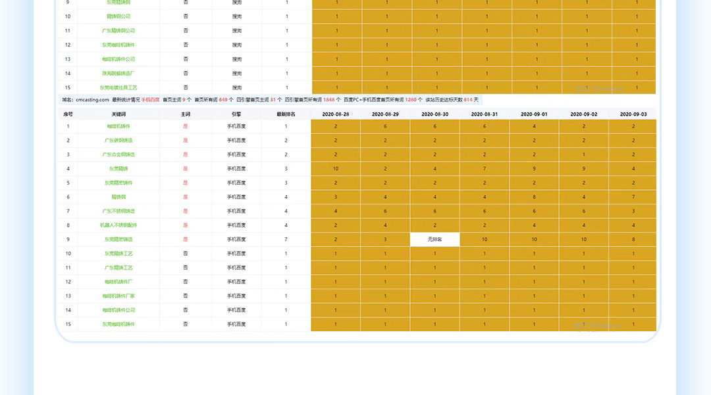
Task: Click the white 无排名 cell
Action: [435, 239]
